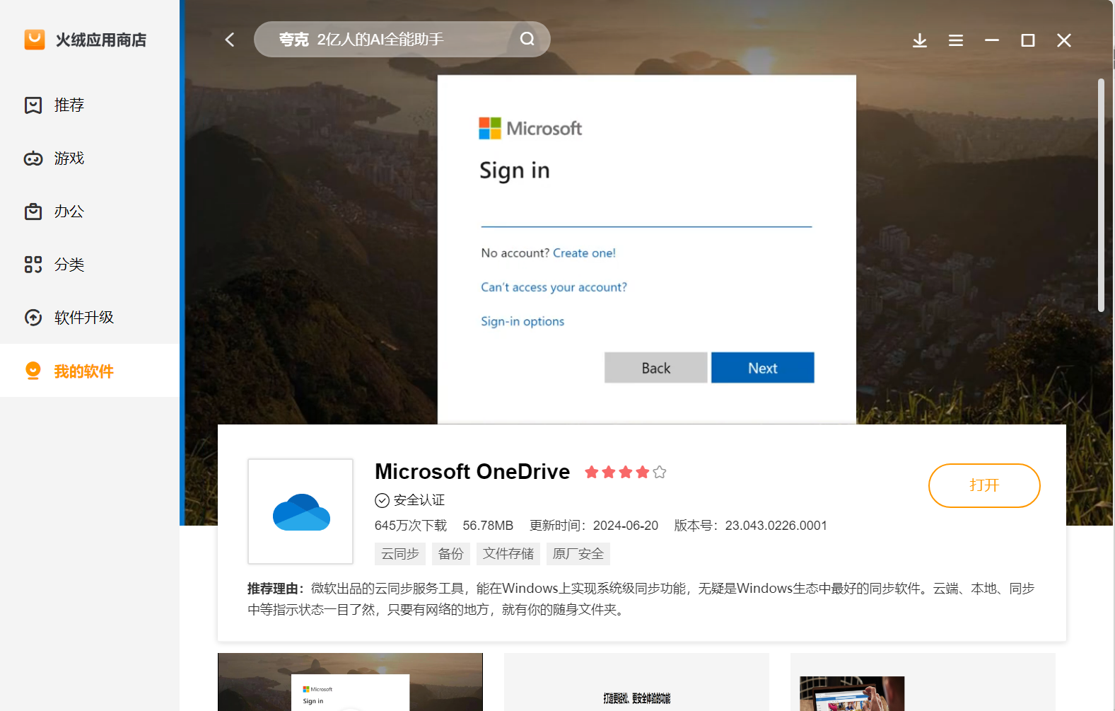Minimize the app store window
The height and width of the screenshot is (711, 1115).
[992, 40]
